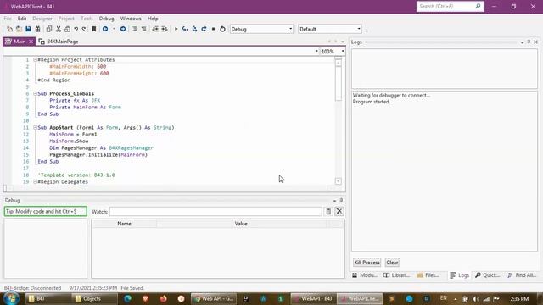Switch to the Libraries panel tab
543x305 pixels.
[x=396, y=275]
